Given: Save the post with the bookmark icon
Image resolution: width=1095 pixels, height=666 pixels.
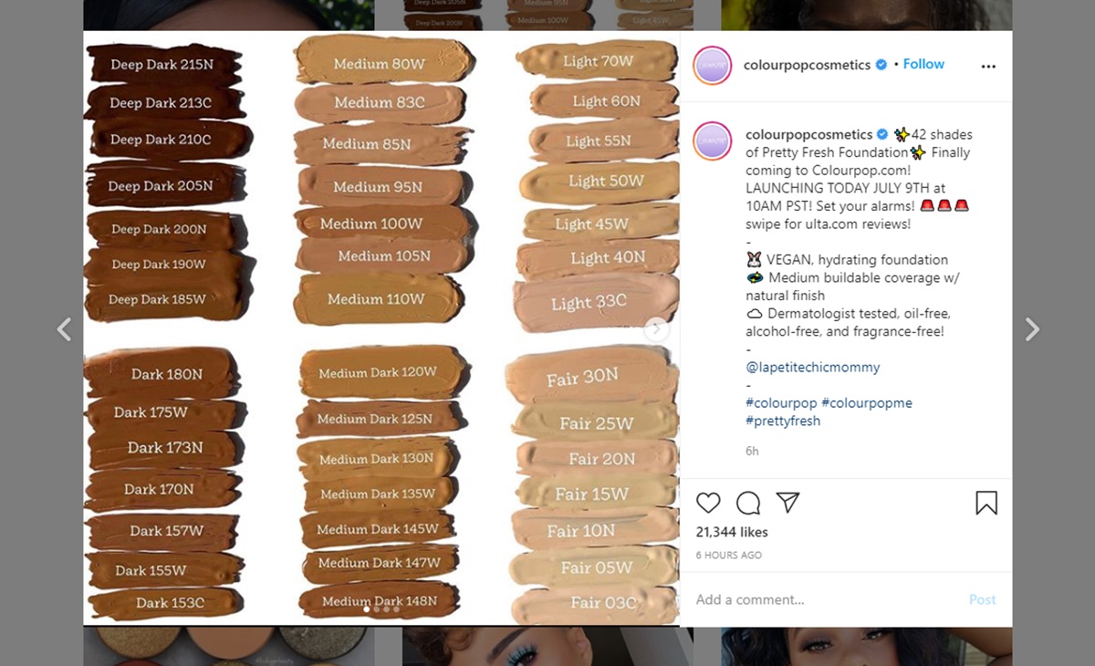Looking at the screenshot, I should pos(986,503).
